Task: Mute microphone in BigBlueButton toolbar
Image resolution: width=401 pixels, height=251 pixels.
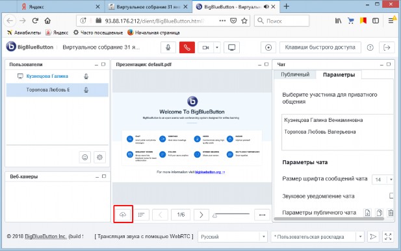Action: pyautogui.click(x=168, y=47)
